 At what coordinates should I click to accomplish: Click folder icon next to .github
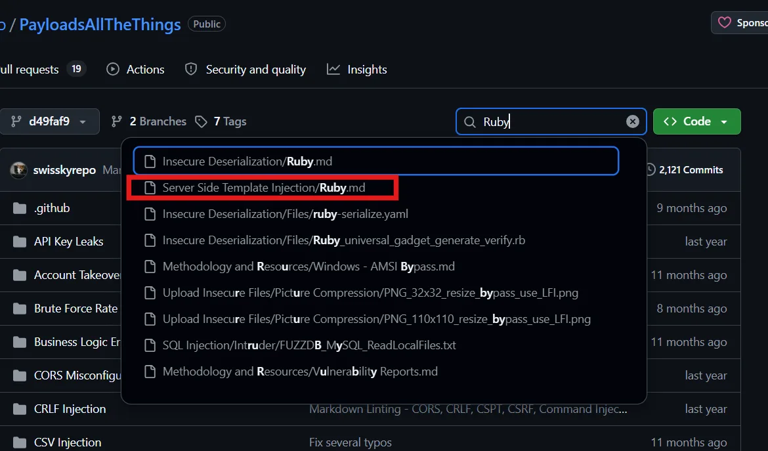pyautogui.click(x=20, y=209)
